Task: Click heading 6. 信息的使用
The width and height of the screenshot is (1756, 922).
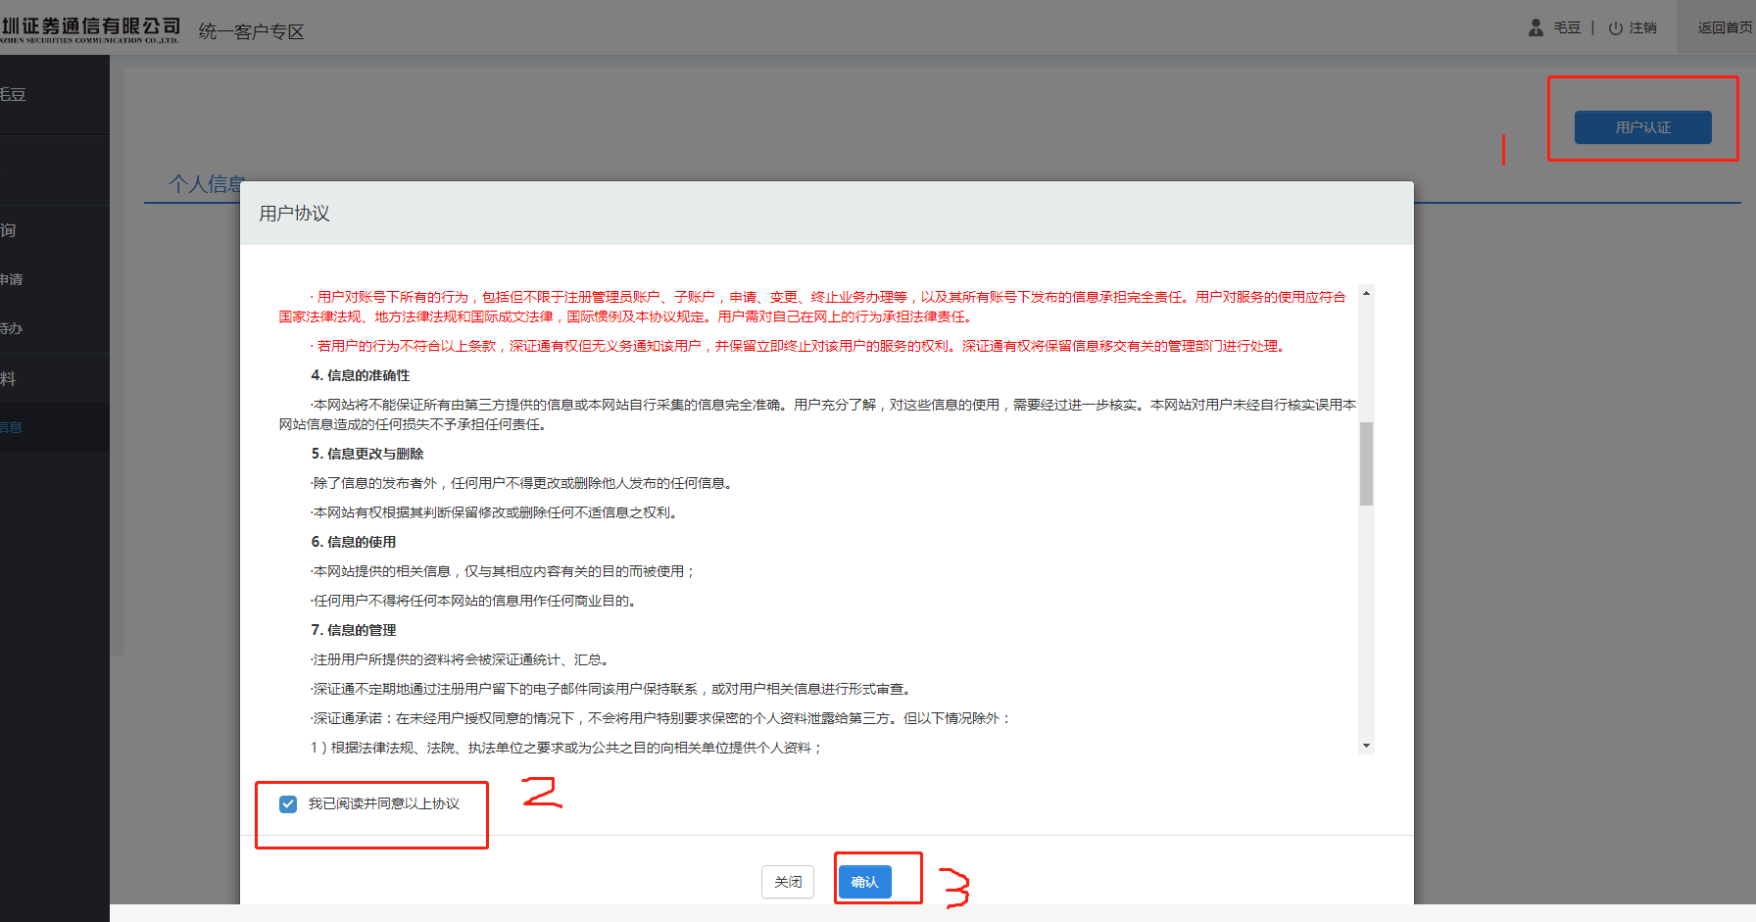Action: point(354,542)
